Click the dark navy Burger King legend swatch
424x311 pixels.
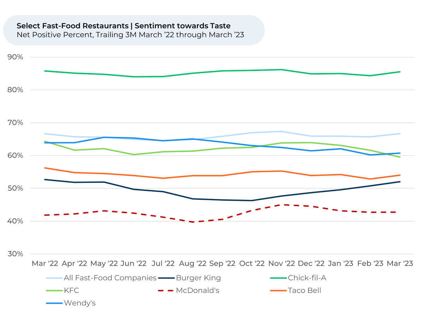pyautogui.click(x=166, y=278)
